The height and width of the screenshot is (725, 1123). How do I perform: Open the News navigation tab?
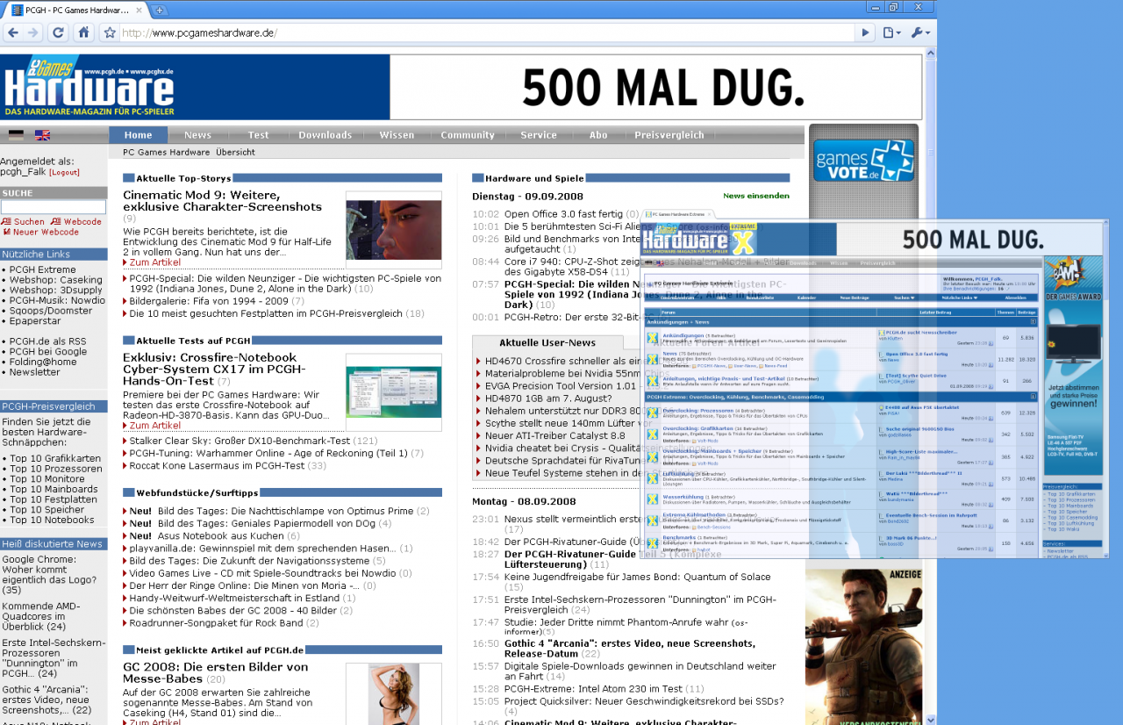[x=197, y=135]
